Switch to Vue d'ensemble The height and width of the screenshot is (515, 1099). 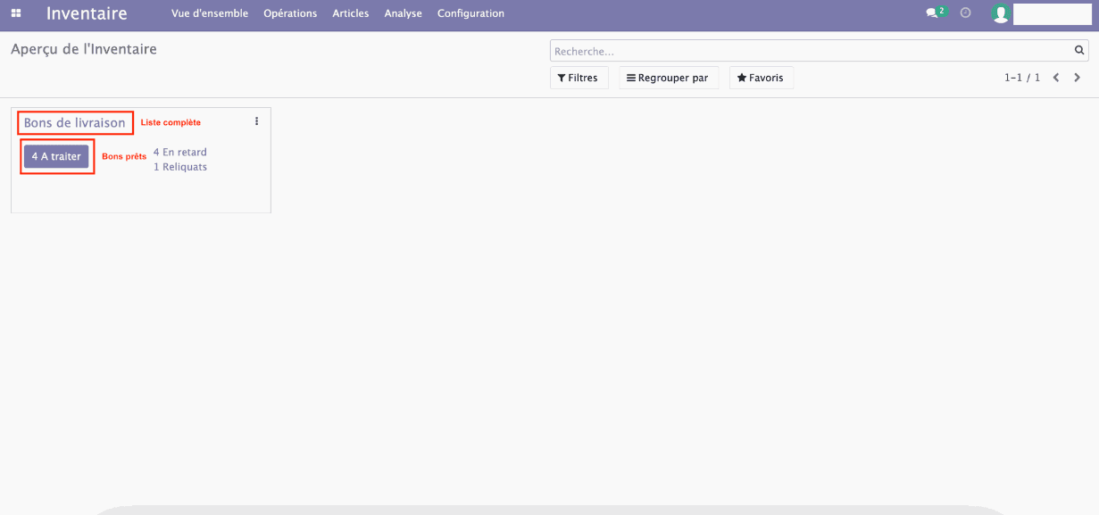pos(210,13)
